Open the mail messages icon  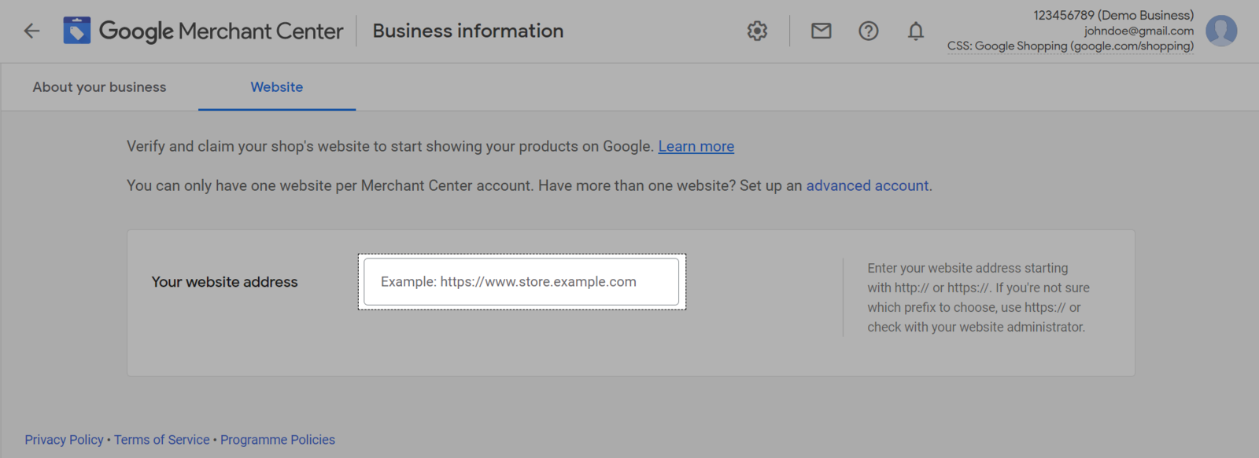pyautogui.click(x=821, y=31)
